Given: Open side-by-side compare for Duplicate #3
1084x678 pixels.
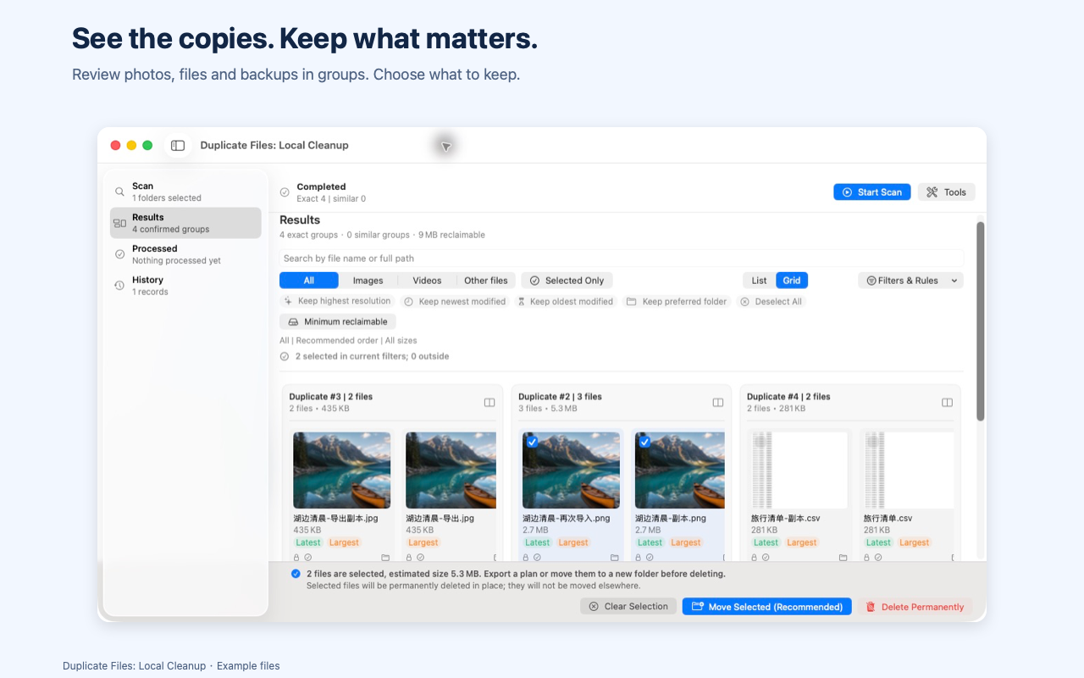Looking at the screenshot, I should [x=489, y=403].
